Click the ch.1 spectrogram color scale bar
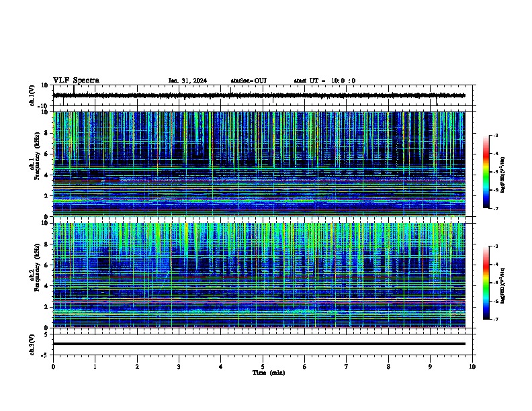The width and height of the screenshot is (532, 411). 486,172
